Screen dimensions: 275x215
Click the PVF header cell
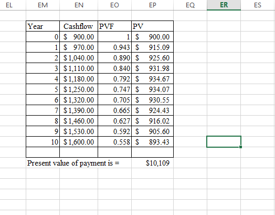(114, 26)
